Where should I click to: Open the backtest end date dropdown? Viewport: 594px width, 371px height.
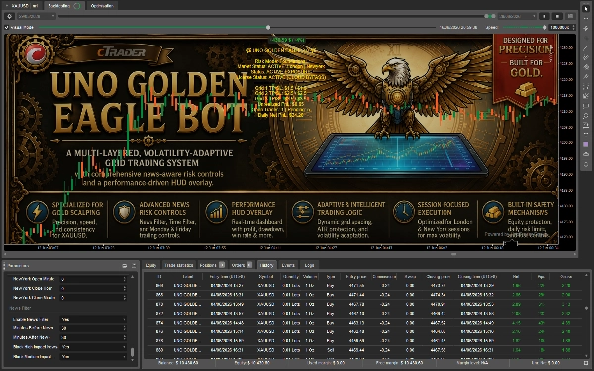click(x=518, y=16)
